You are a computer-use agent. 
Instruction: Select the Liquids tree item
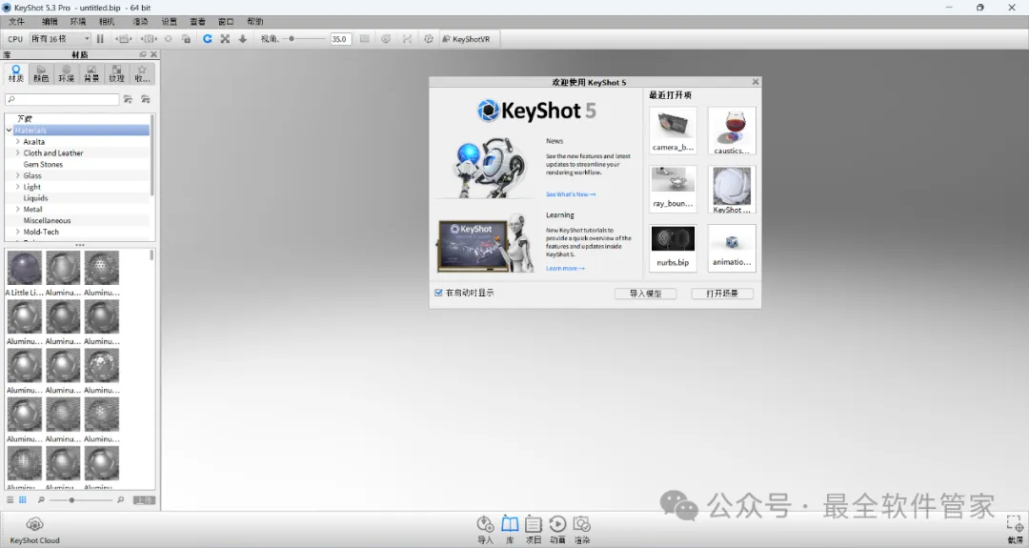(35, 197)
